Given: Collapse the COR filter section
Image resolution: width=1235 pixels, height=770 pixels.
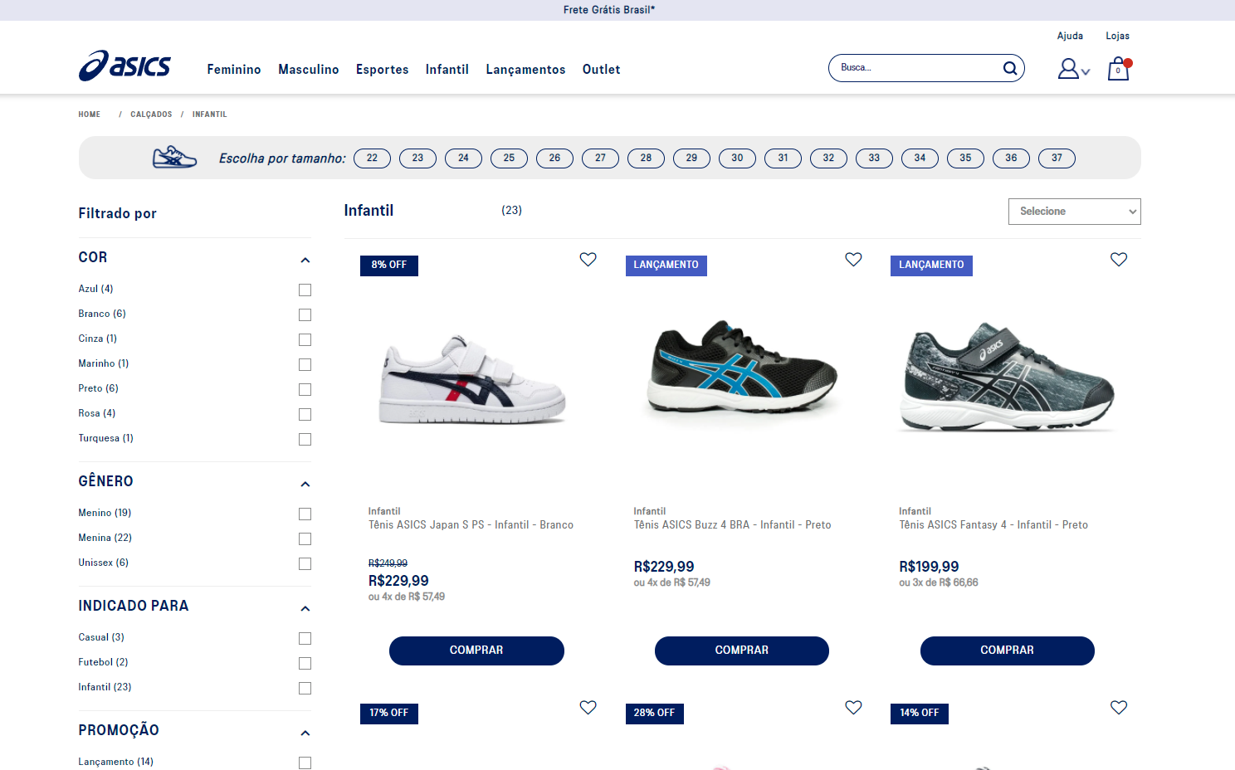Looking at the screenshot, I should coord(305,260).
